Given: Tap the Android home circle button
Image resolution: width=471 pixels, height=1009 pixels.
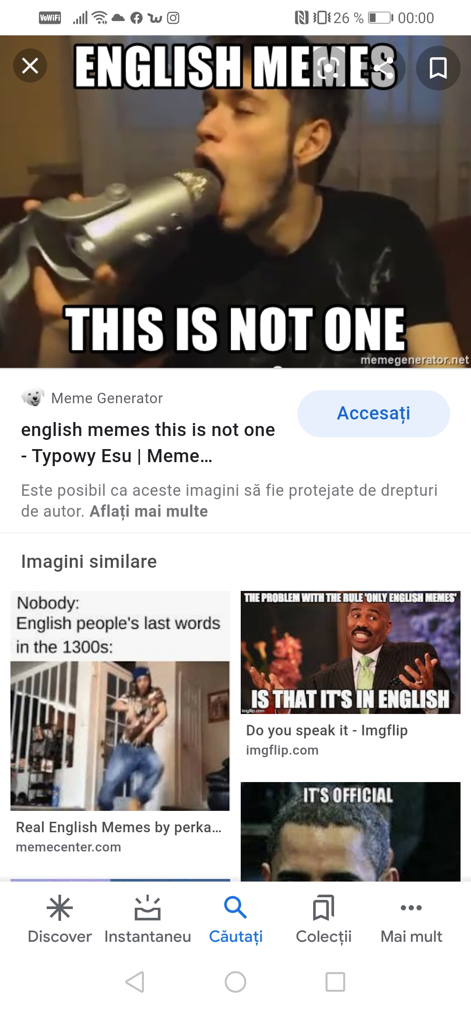Looking at the screenshot, I should tap(235, 982).
